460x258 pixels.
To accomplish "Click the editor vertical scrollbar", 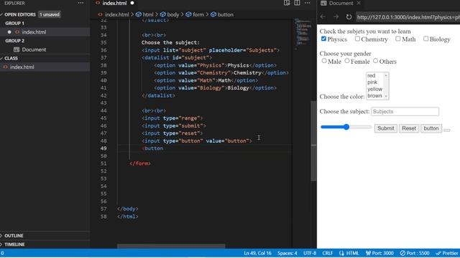I will coord(313,140).
